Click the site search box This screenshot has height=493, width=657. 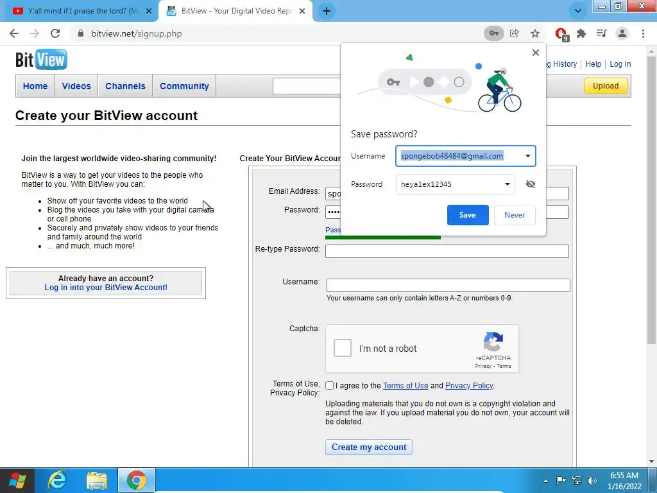[307, 86]
